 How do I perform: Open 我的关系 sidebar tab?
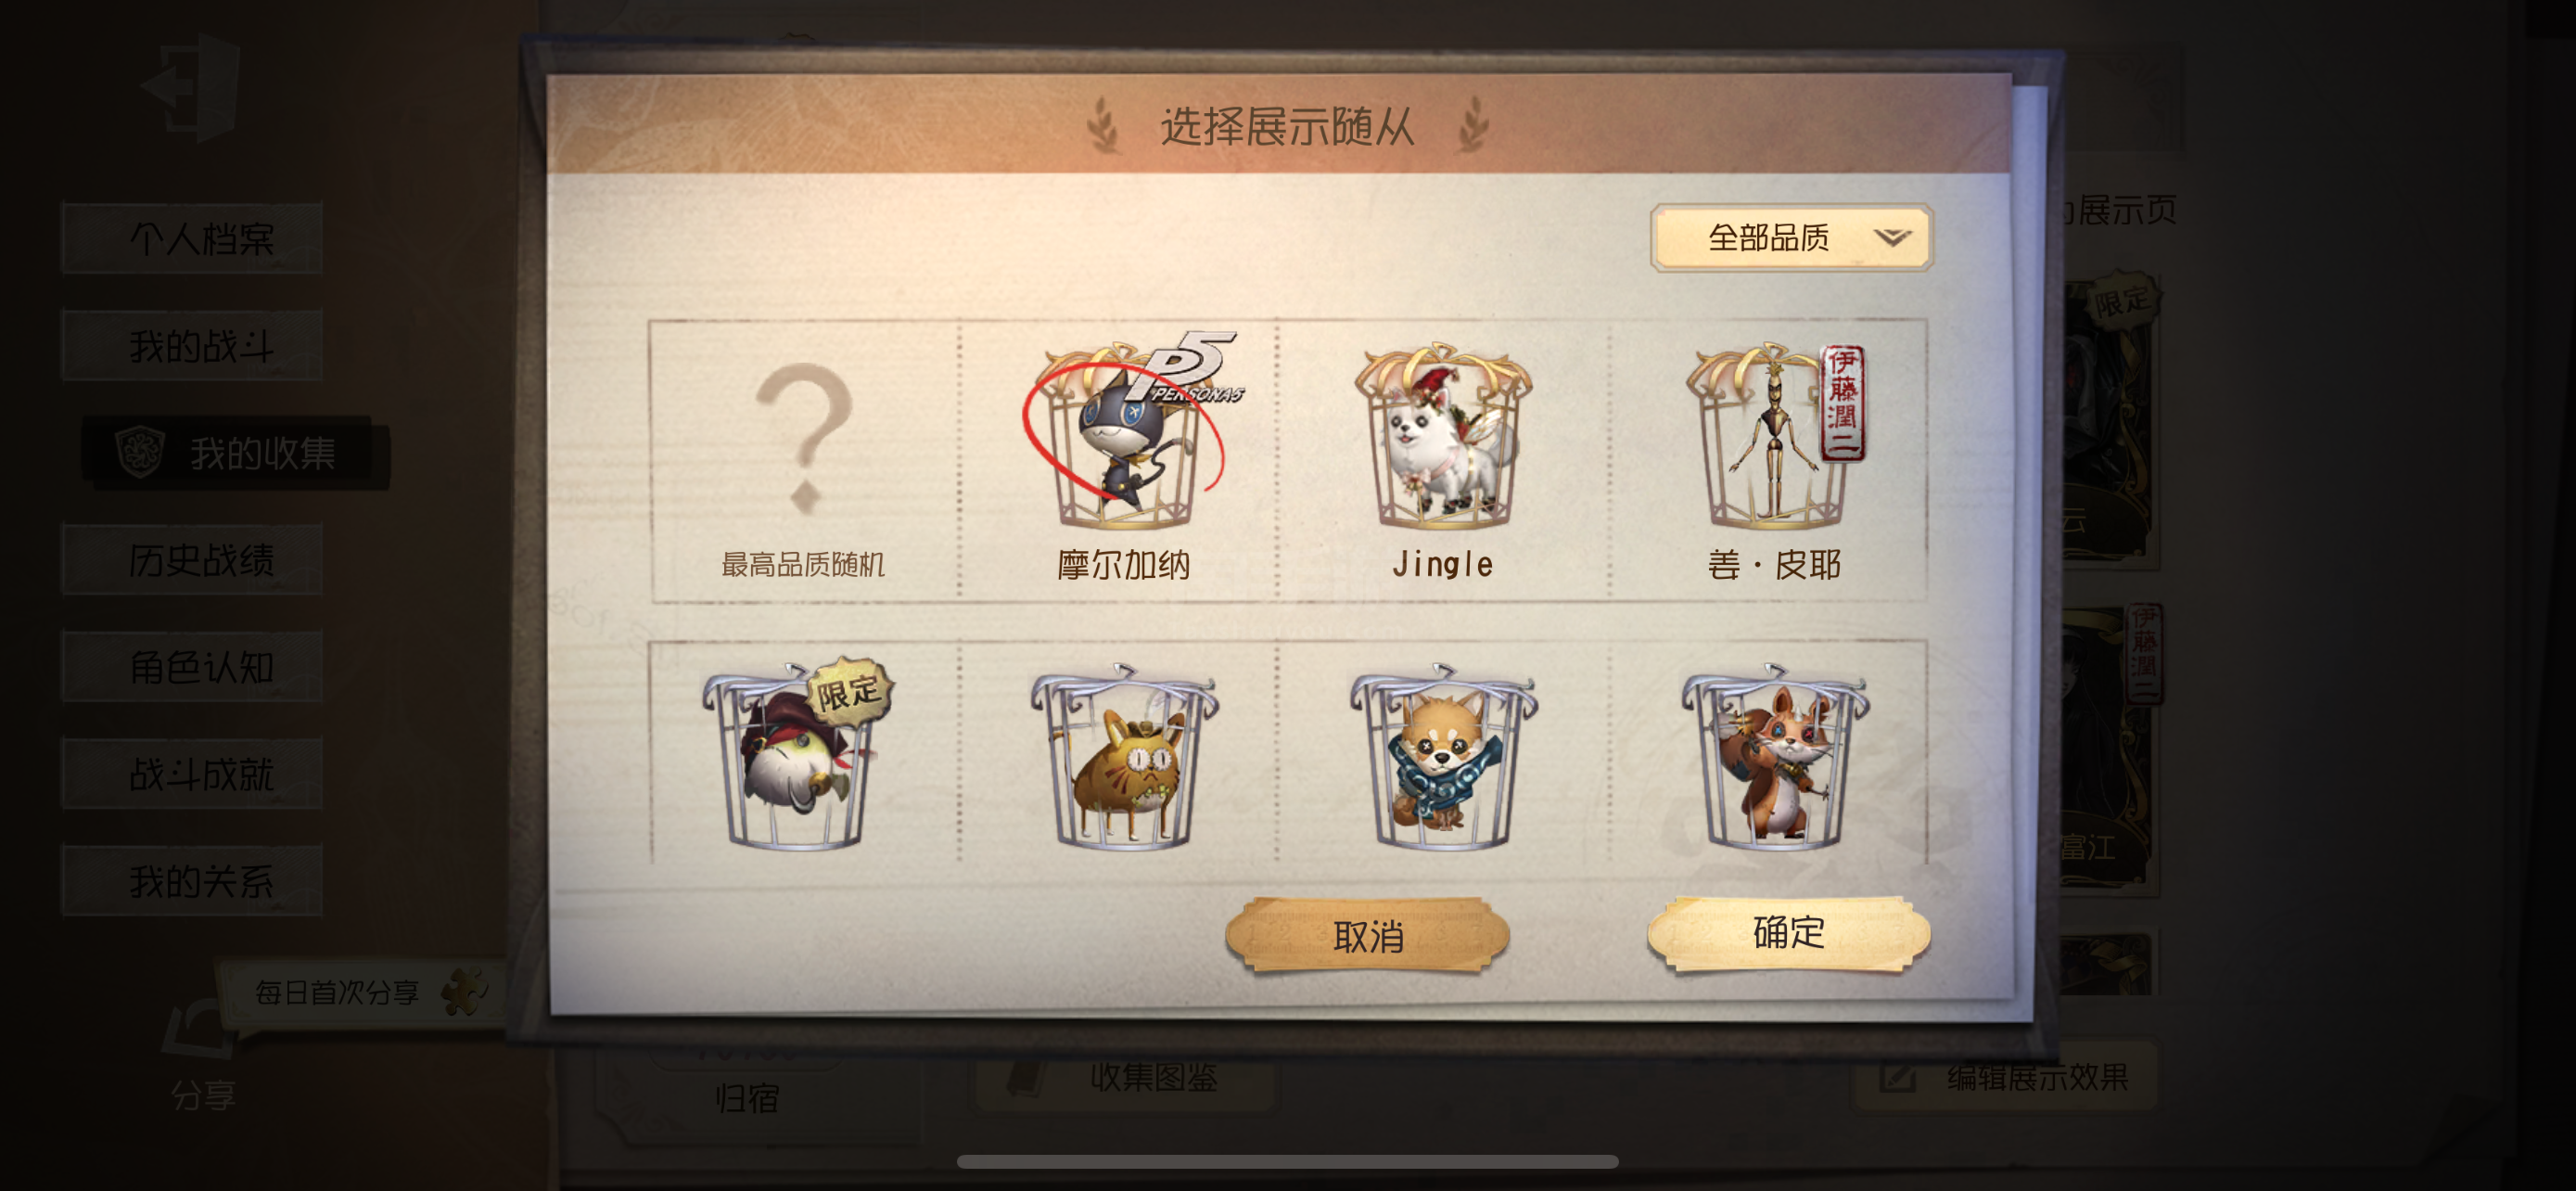tap(192, 881)
